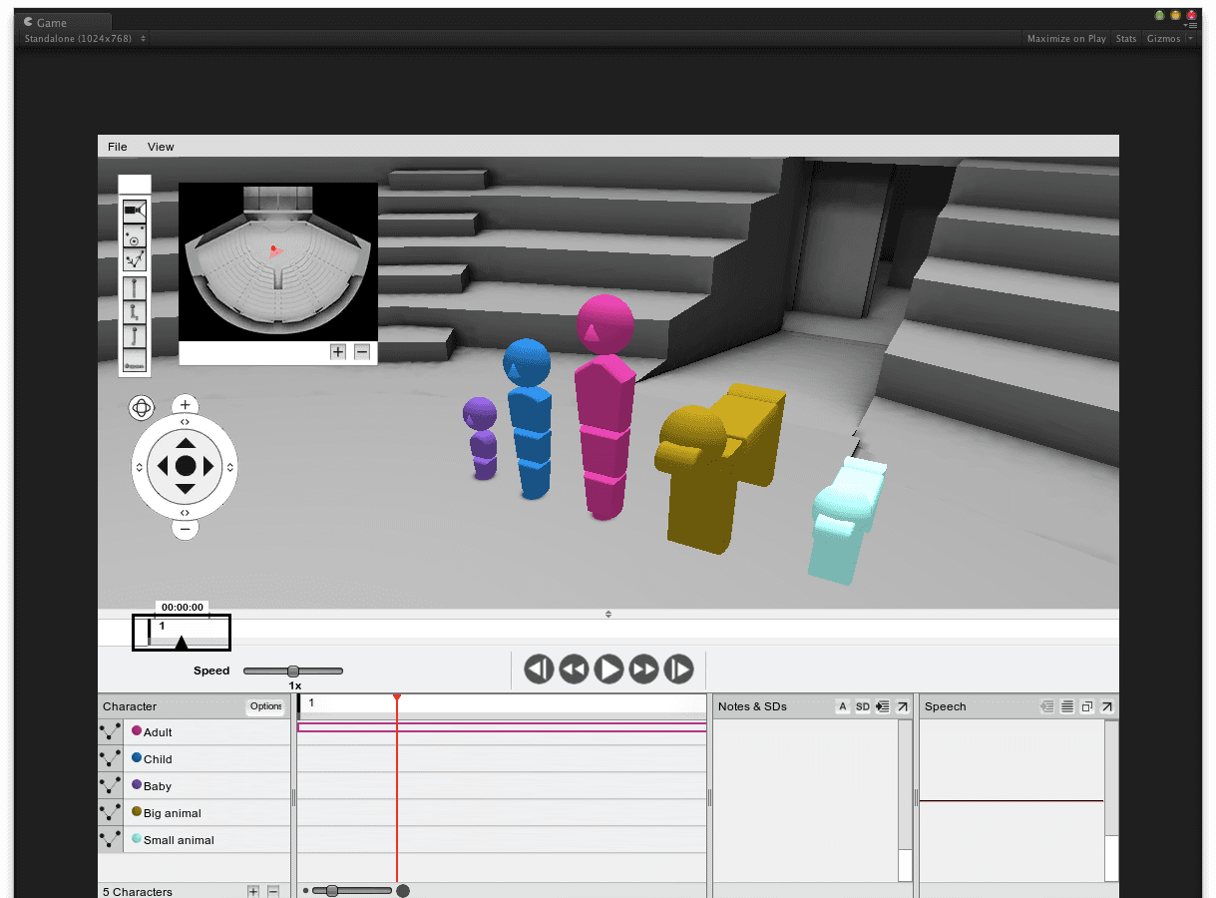Click the minimap stage thumbnail

[x=278, y=261]
